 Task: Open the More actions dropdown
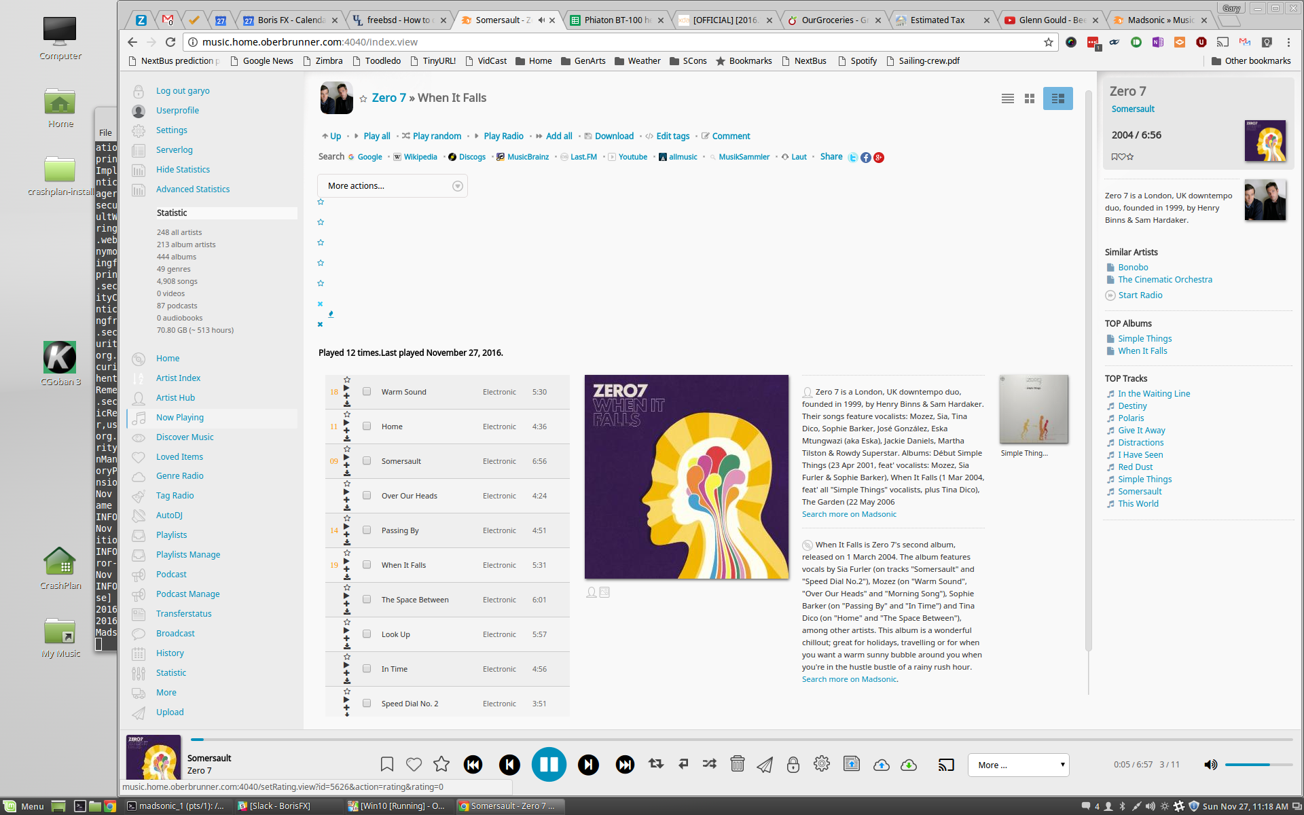point(393,186)
